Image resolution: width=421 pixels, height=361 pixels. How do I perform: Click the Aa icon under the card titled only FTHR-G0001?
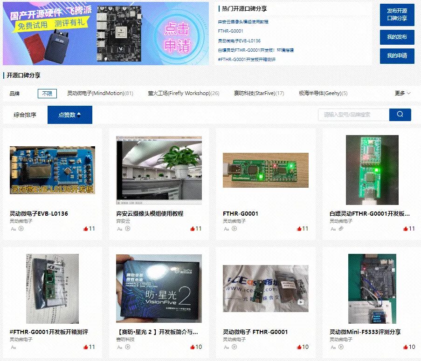(x=227, y=229)
